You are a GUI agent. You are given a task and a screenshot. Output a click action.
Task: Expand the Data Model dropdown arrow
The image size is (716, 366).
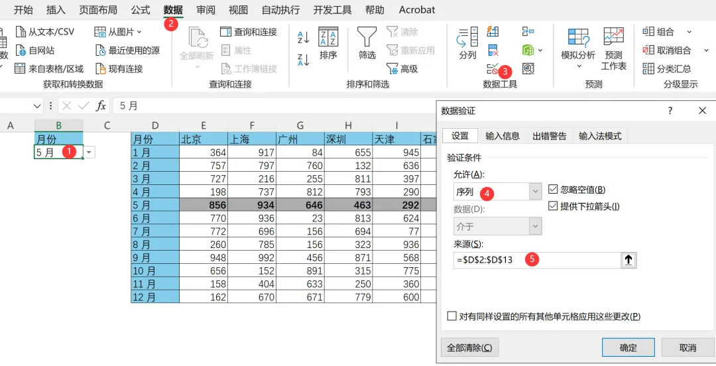(x=540, y=50)
